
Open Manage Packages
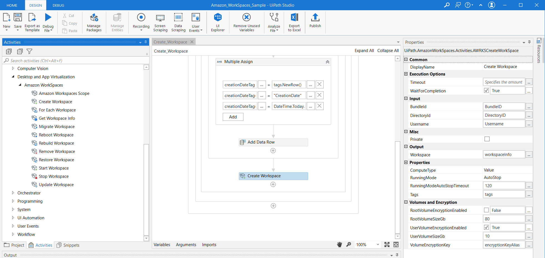(x=94, y=22)
